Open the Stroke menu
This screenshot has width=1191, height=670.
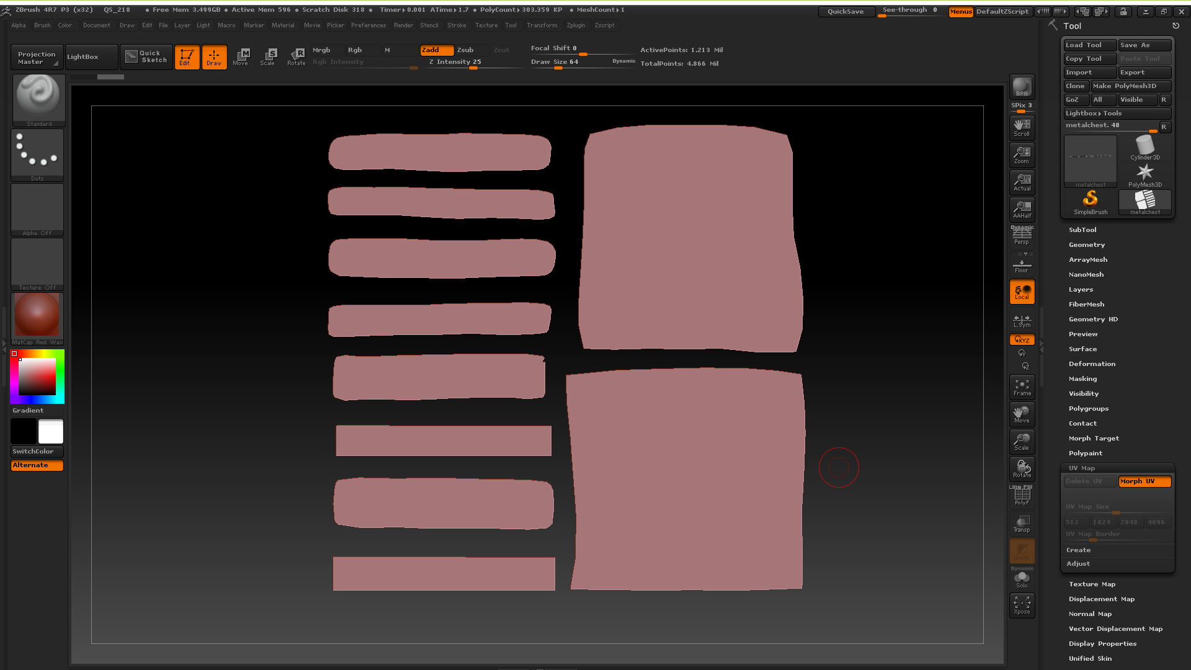click(x=457, y=25)
